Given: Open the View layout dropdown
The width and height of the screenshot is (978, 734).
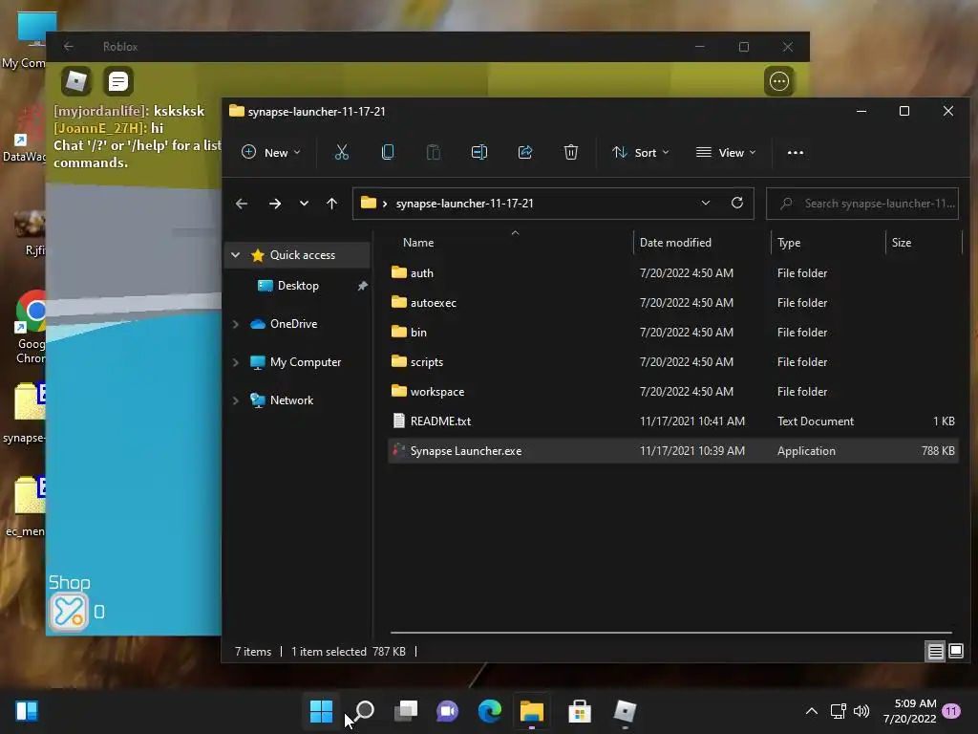Looking at the screenshot, I should click(x=726, y=152).
